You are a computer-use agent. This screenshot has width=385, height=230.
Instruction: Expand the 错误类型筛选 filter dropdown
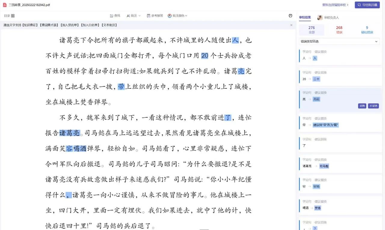pyautogui.click(x=339, y=41)
